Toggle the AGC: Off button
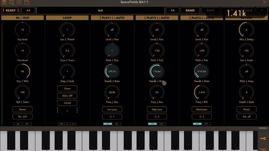This screenshot has height=151, width=269. tap(67, 96)
